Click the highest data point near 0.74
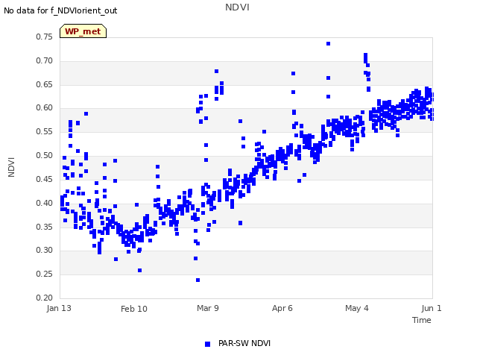The image size is (477, 358). coord(328,44)
